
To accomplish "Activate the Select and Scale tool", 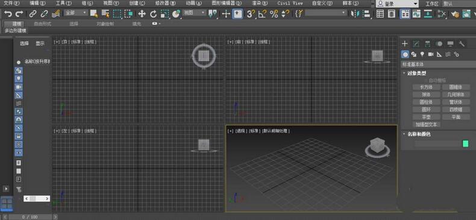I will tap(164, 14).
